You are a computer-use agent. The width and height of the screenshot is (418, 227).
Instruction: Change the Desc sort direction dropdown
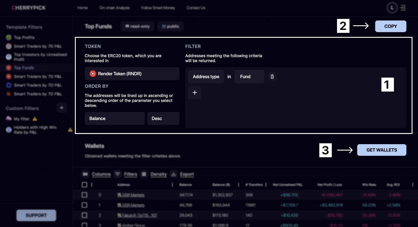[163, 119]
